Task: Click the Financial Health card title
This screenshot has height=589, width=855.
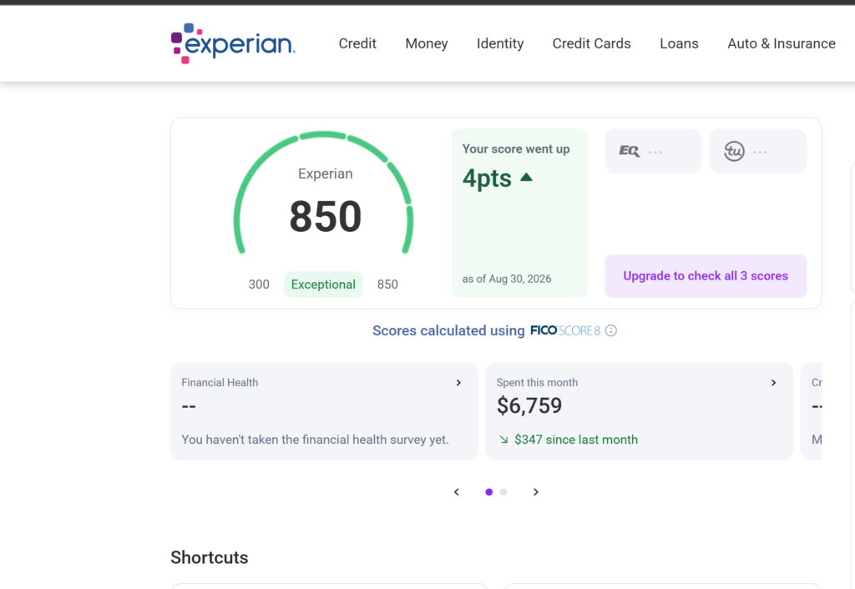Action: (x=220, y=382)
